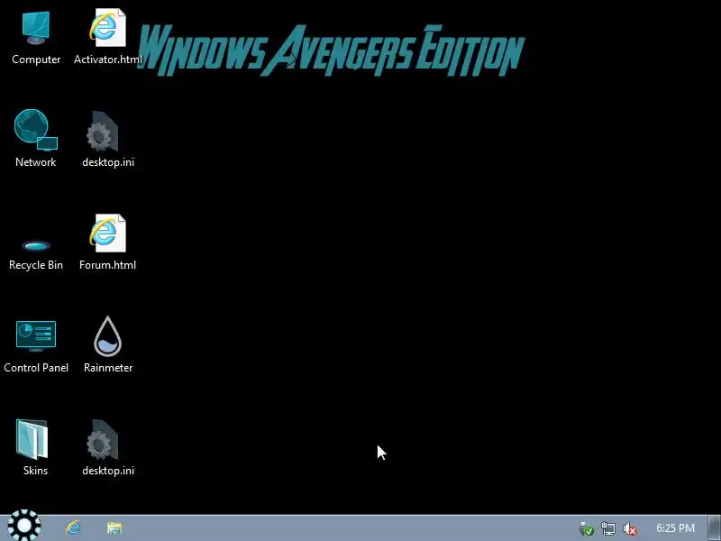The height and width of the screenshot is (541, 721).
Task: Select the Computer desktop icon
Action: (36, 38)
